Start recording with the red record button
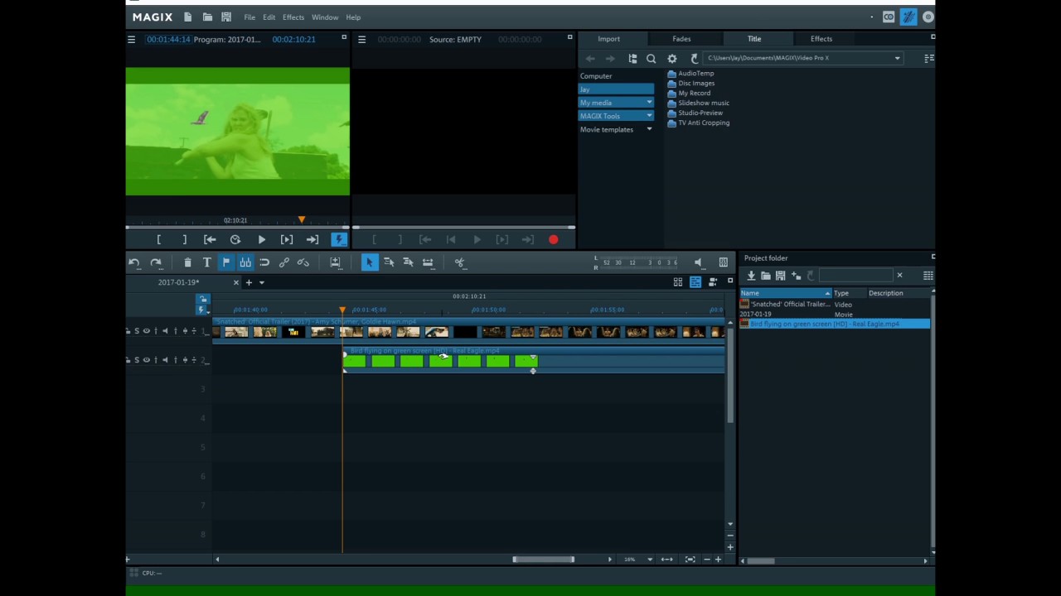Screen dimensions: 1061x596 pyautogui.click(x=553, y=240)
